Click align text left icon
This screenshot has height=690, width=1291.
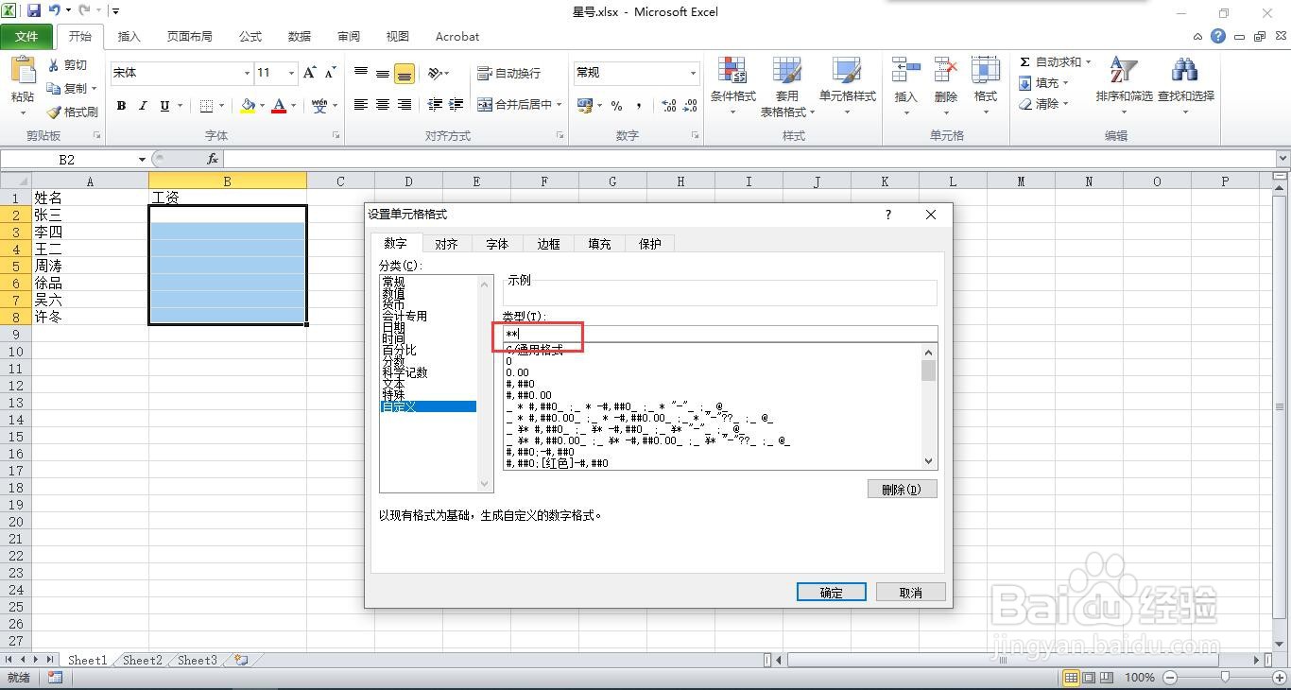[361, 105]
